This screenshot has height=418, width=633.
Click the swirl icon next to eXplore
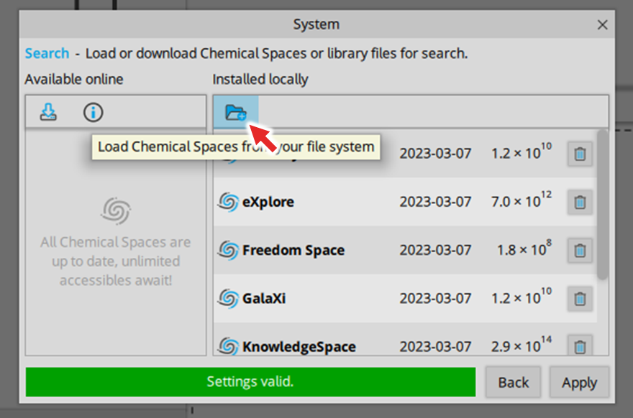[228, 202]
